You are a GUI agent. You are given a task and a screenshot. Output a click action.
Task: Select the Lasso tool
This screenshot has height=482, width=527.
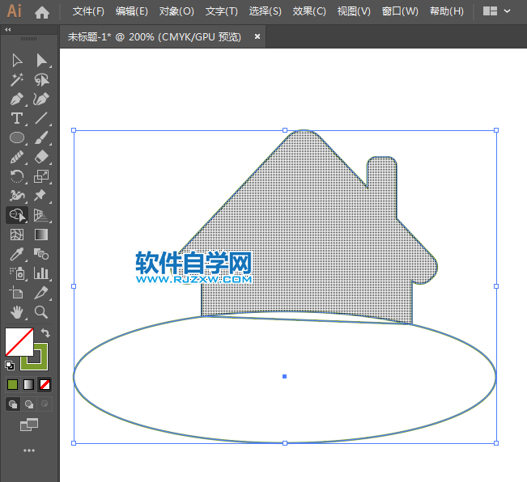point(41,80)
